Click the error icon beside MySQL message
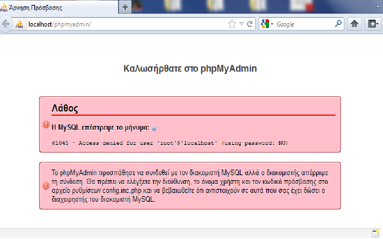This screenshot has width=383, height=239. [x=46, y=124]
